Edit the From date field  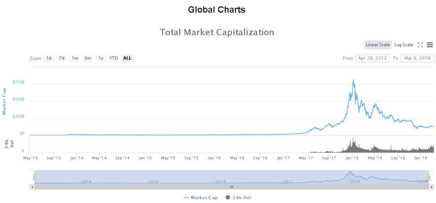tap(372, 58)
